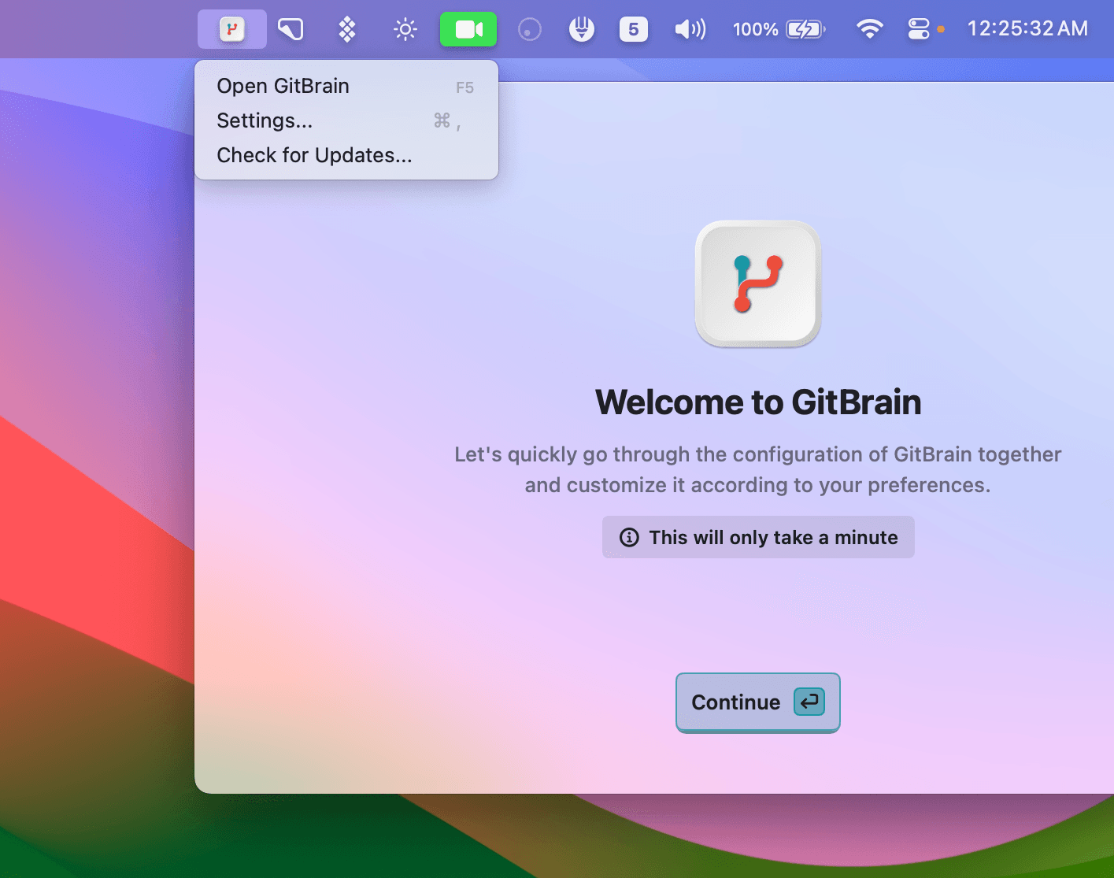Click the This will only take a minute banner
This screenshot has width=1114, height=878.
click(x=757, y=537)
